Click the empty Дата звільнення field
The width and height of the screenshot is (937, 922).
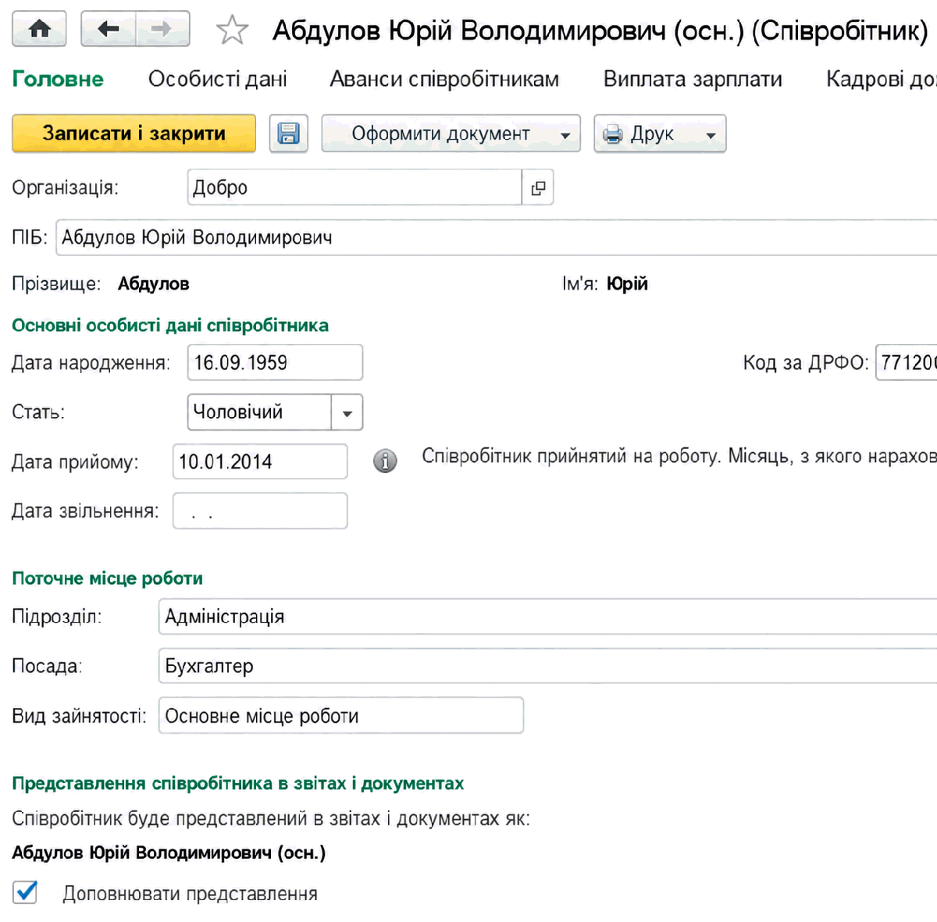coord(260,511)
